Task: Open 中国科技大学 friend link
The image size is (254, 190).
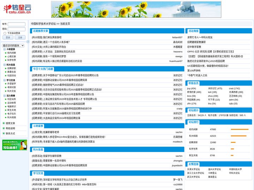Action: point(235,169)
